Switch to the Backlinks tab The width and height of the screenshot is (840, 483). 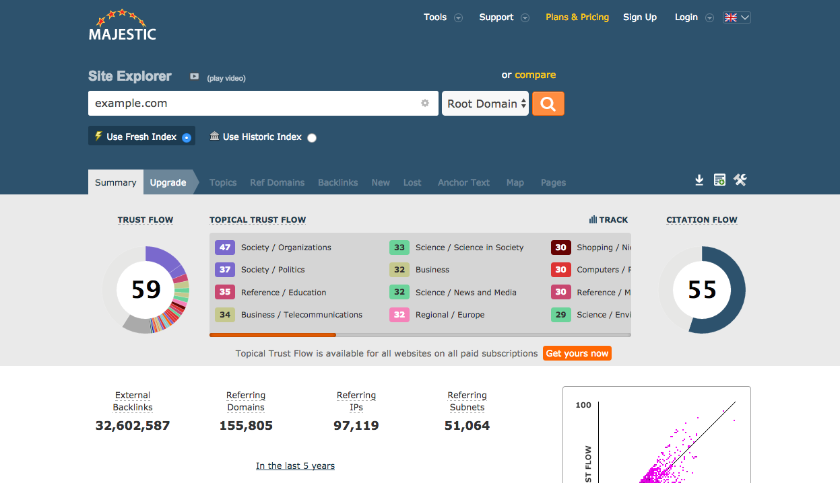pos(337,182)
